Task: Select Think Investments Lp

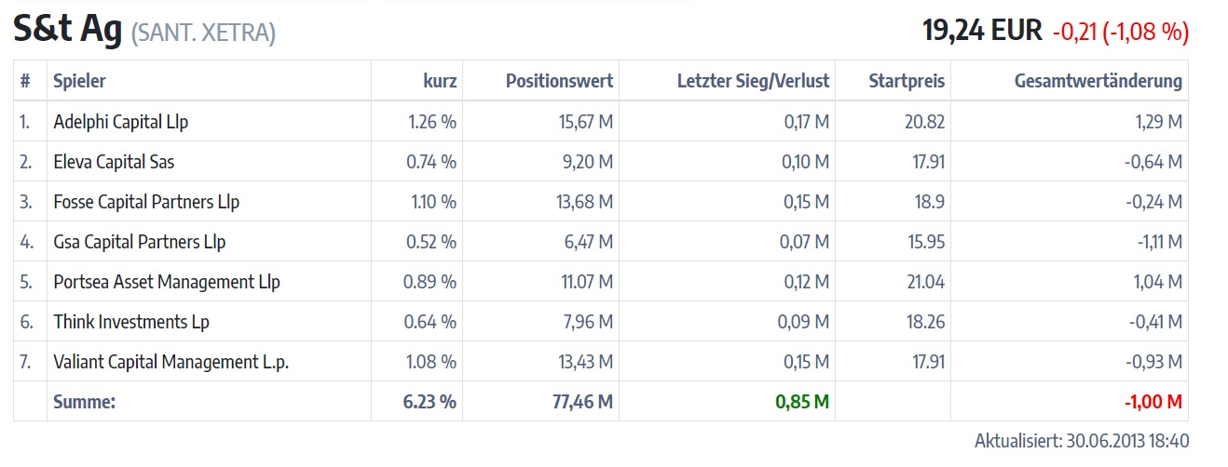Action: 131,322
